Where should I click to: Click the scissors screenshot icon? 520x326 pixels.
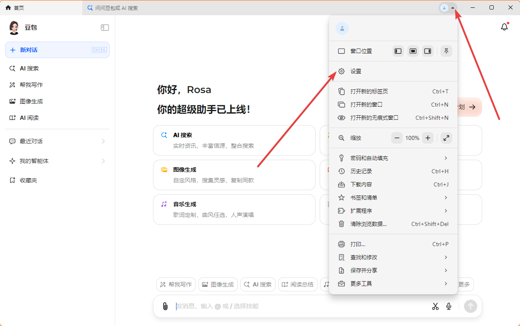pos(435,306)
